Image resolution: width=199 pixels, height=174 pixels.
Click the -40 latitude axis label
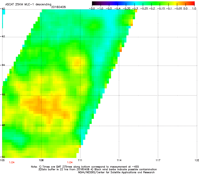pyautogui.click(x=2, y=9)
